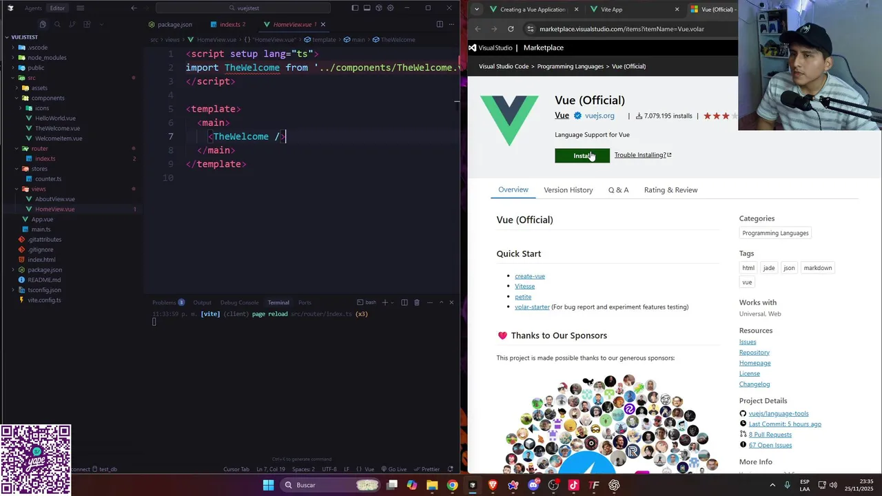Maximize the panel with the caret icon

coord(440,302)
